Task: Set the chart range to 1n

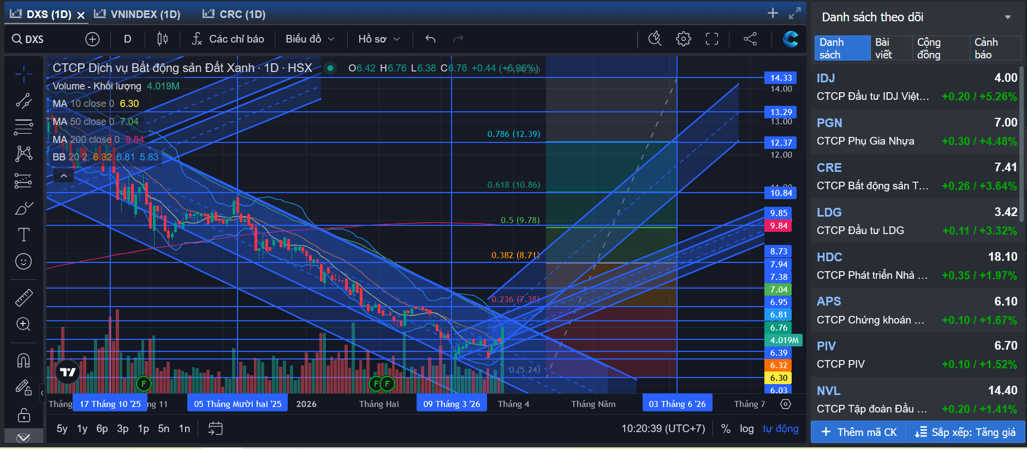Action: 185,429
